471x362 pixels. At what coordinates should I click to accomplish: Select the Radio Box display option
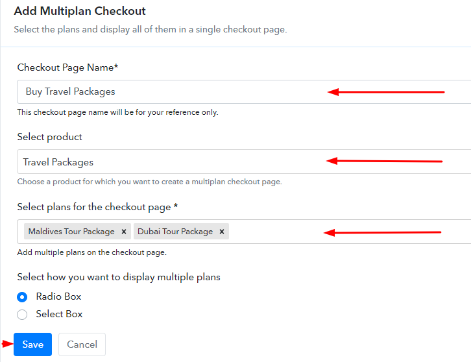pyautogui.click(x=22, y=297)
